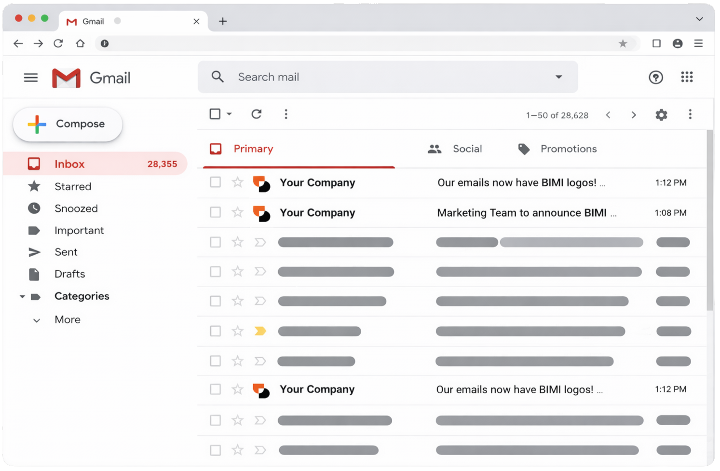Star the 1:12 PM BIMI logos email at top
720x471 pixels.
pyautogui.click(x=237, y=182)
